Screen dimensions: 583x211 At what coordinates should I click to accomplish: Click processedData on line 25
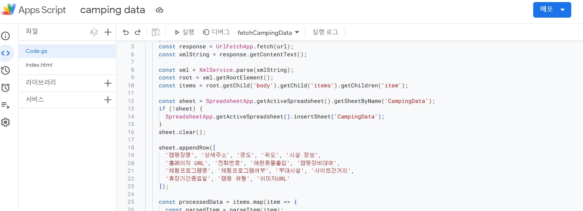[x=201, y=202]
